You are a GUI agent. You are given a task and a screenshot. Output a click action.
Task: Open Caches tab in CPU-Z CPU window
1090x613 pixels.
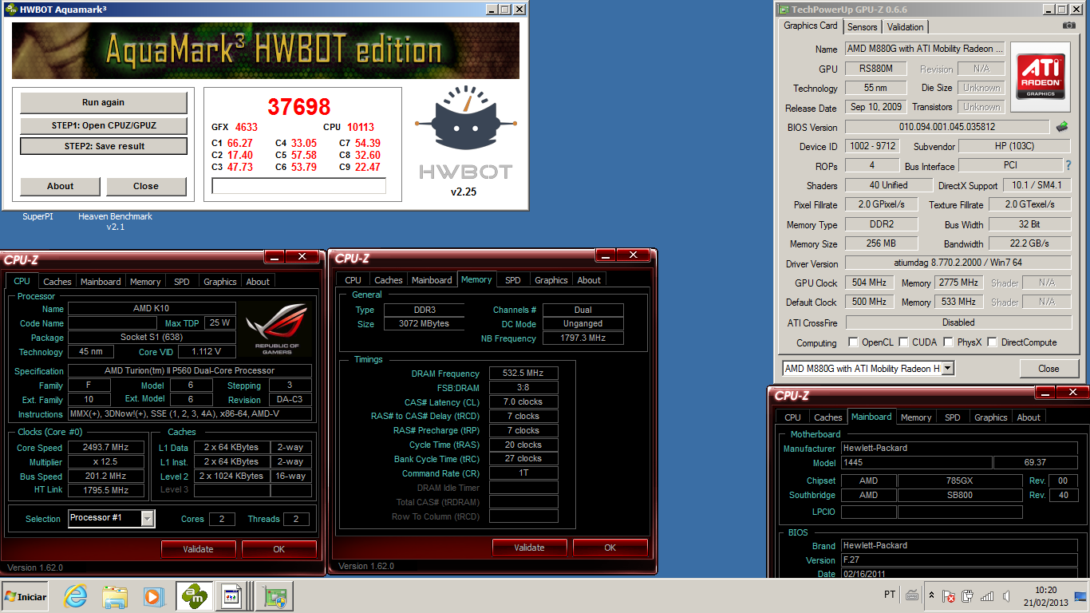(x=57, y=282)
